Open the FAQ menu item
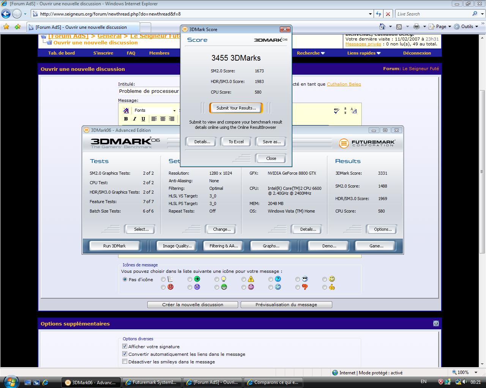 click(131, 53)
